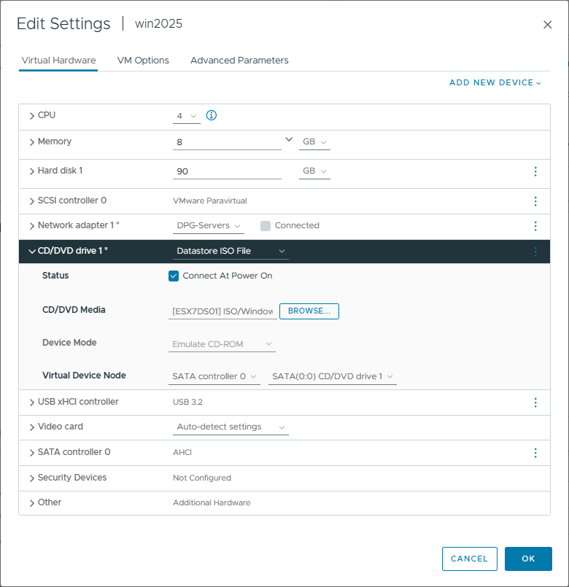Close the Edit Settings dialog
The image size is (569, 587).
click(548, 25)
